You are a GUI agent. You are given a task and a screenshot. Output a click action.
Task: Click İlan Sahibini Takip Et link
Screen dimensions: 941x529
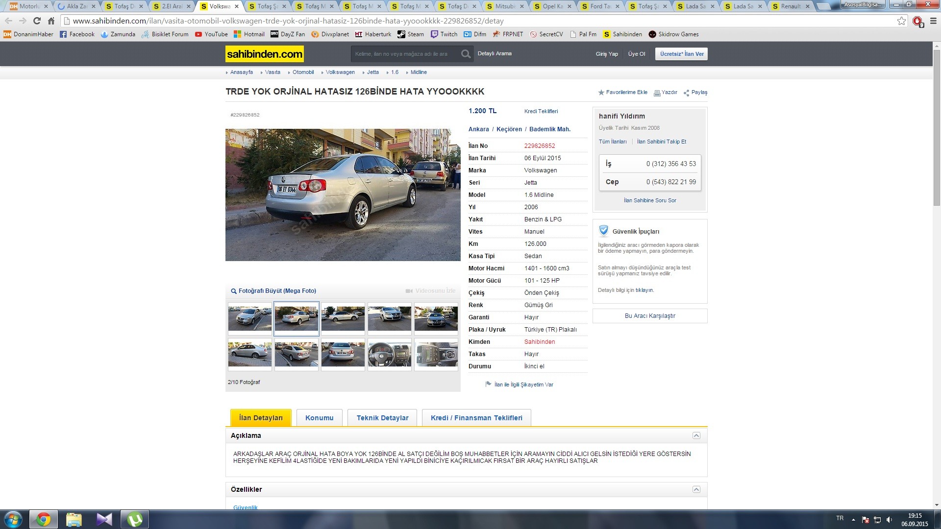pyautogui.click(x=662, y=142)
